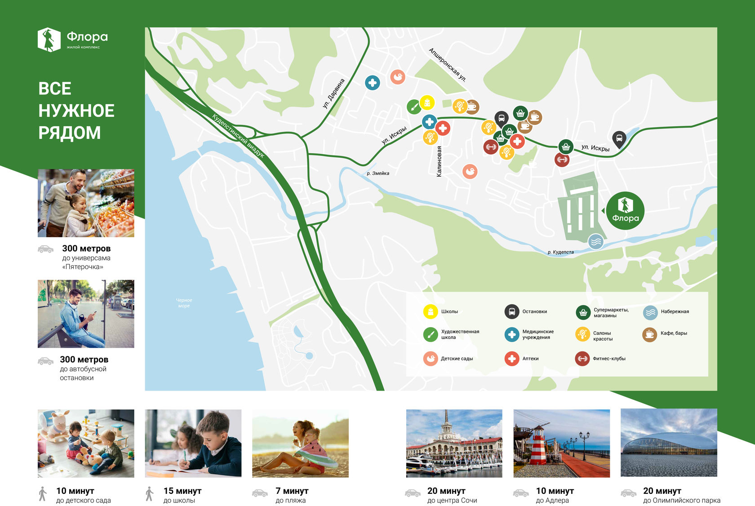
Task: Click the art school brush marker on map
Action: point(414,107)
